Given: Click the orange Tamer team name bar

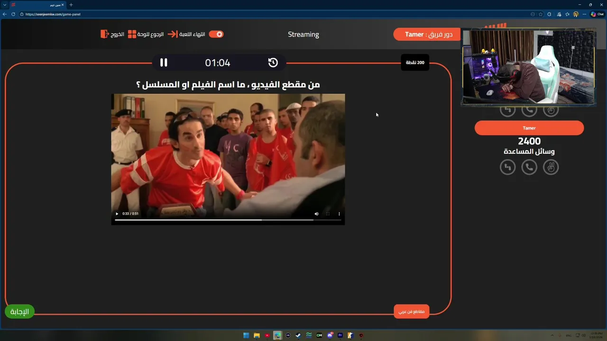Looking at the screenshot, I should (529, 128).
